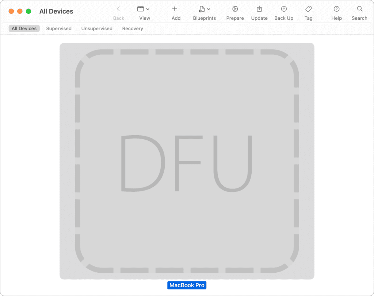Image resolution: width=374 pixels, height=296 pixels.
Task: Open the Blueprints document icon
Action: 202,9
